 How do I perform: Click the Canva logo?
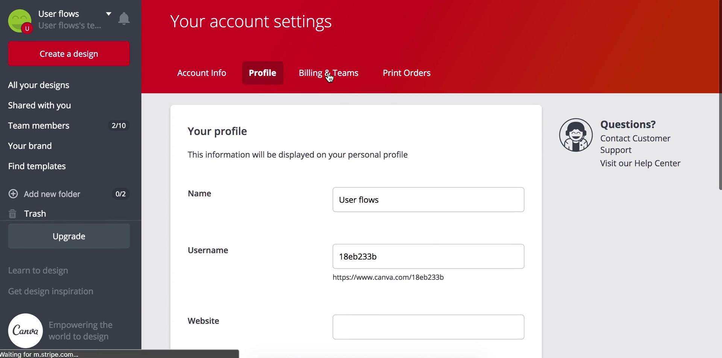(26, 331)
